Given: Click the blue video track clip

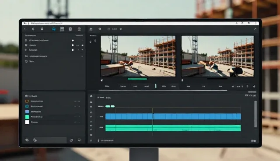Looking at the screenshot, I should [173, 116].
